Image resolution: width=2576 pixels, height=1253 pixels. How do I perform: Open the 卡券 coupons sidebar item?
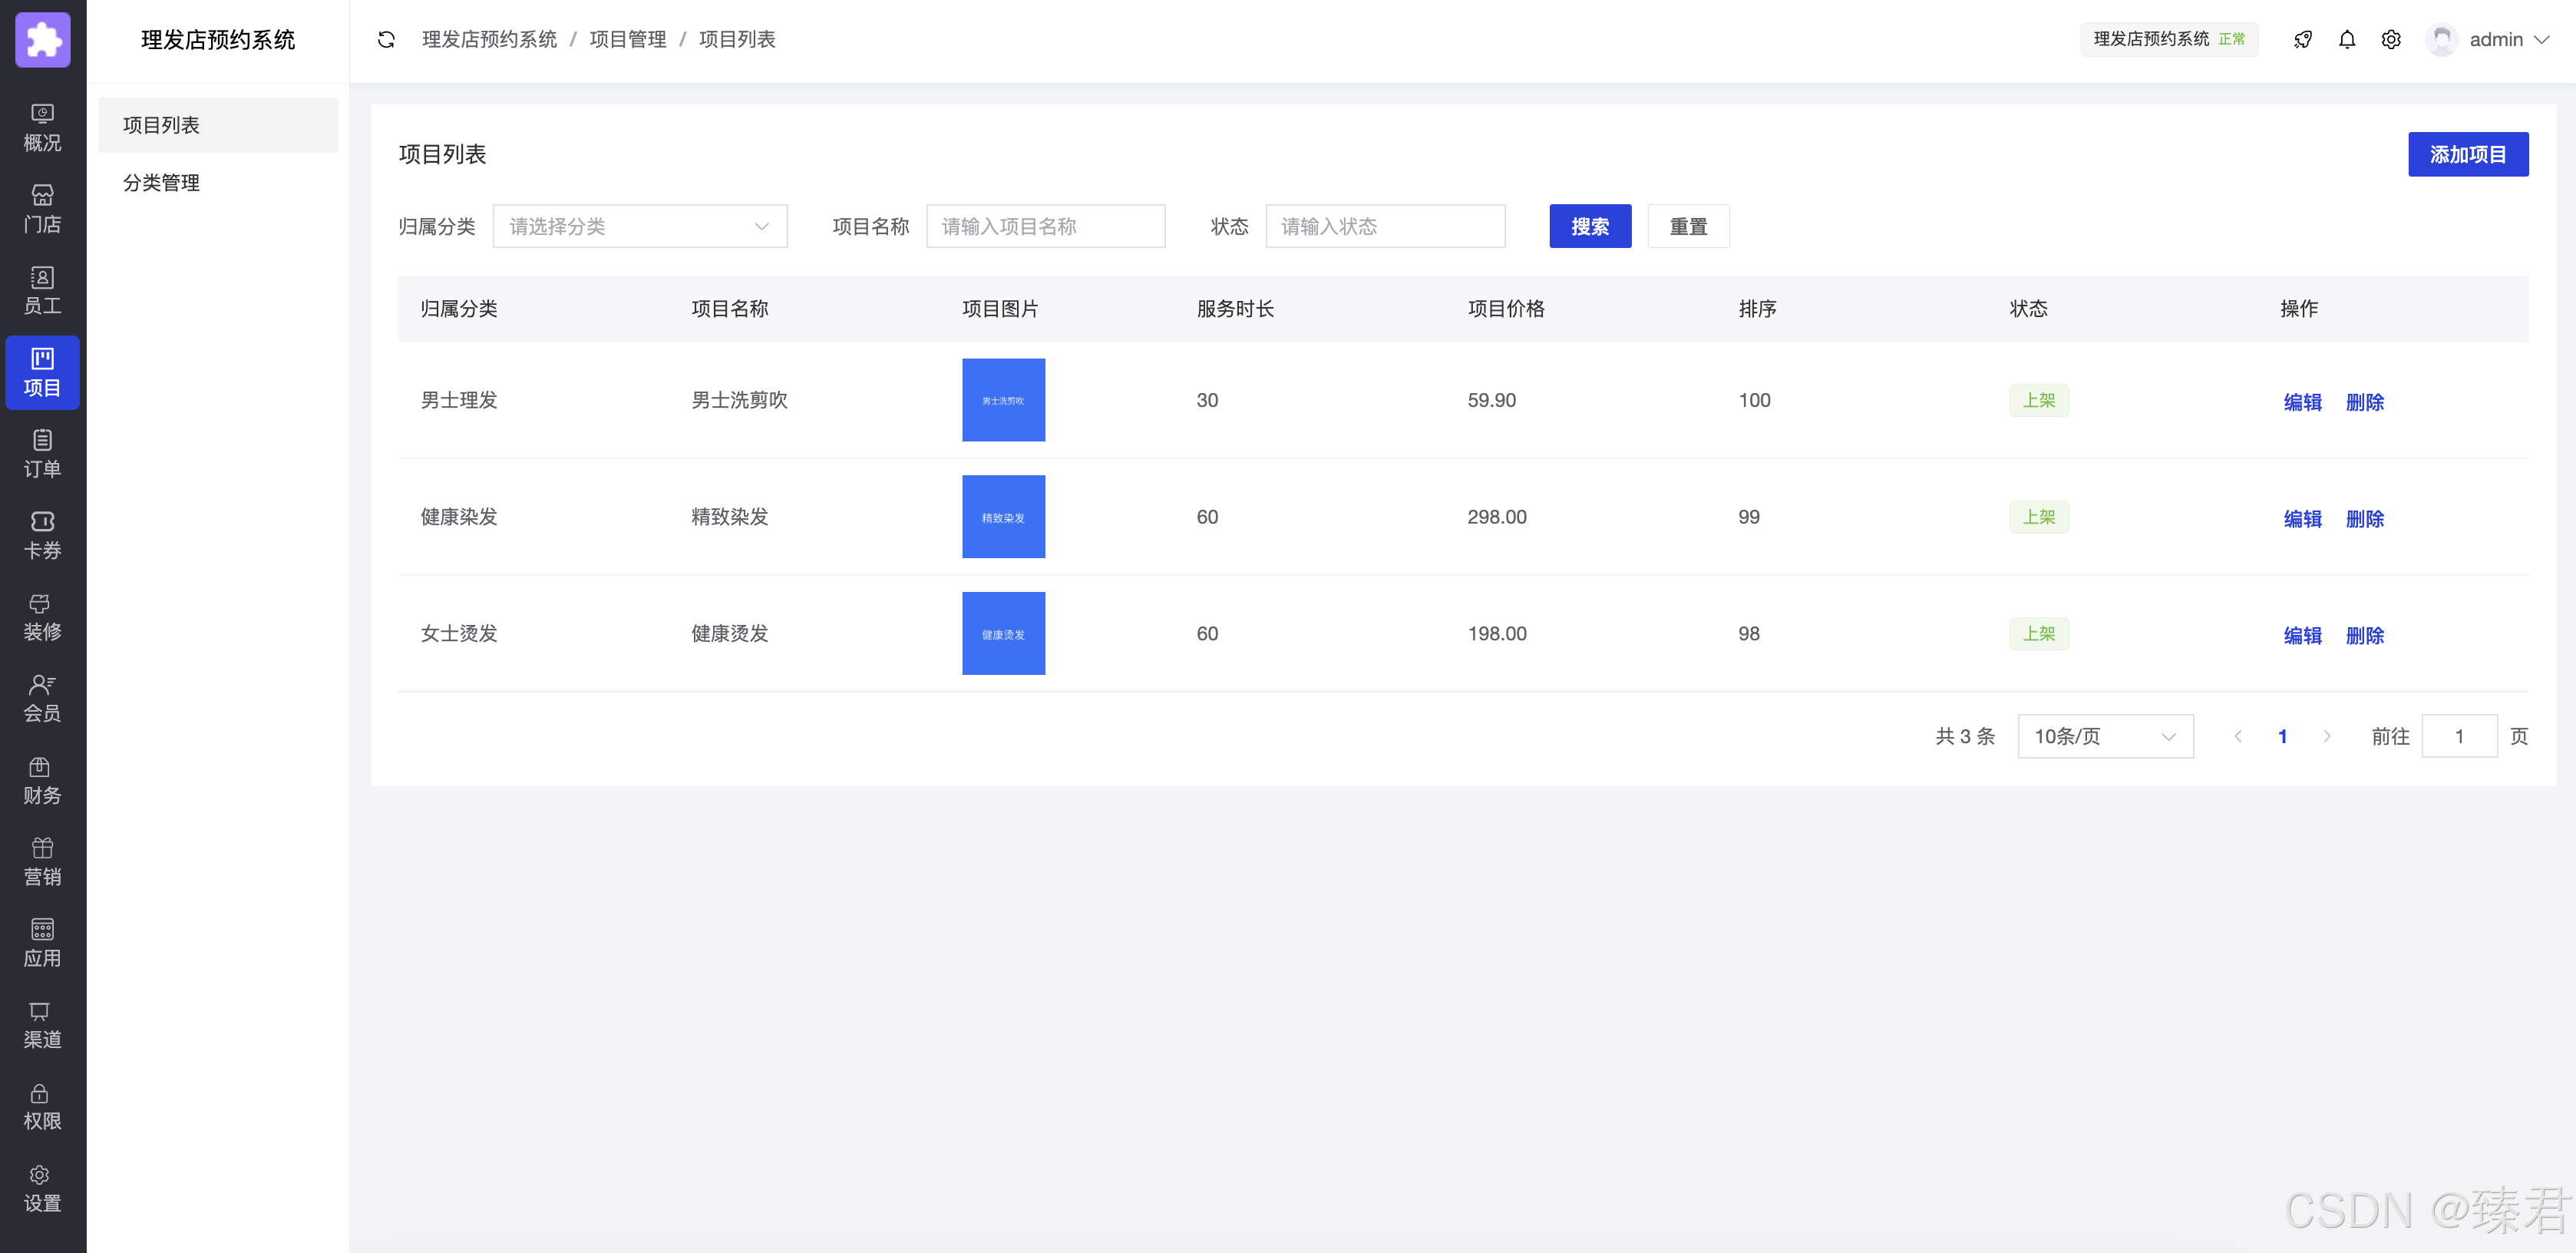[43, 536]
